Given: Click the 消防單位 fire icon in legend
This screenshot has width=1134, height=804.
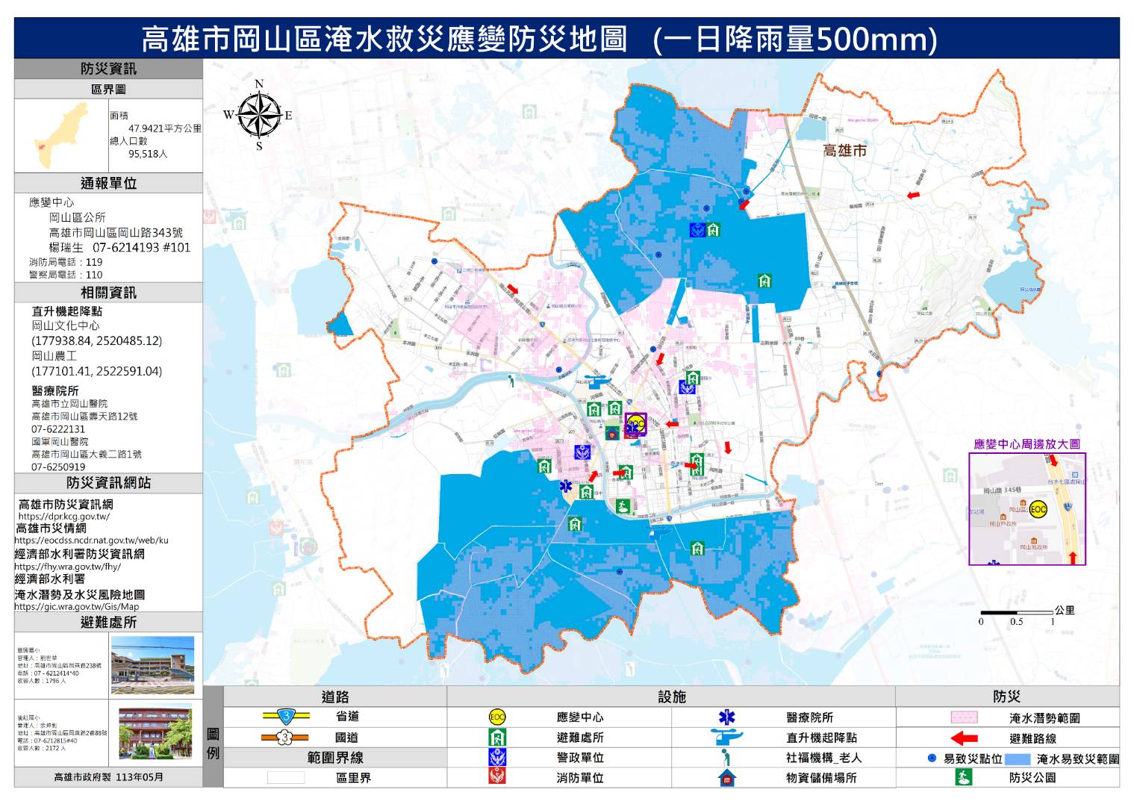Looking at the screenshot, I should (497, 777).
